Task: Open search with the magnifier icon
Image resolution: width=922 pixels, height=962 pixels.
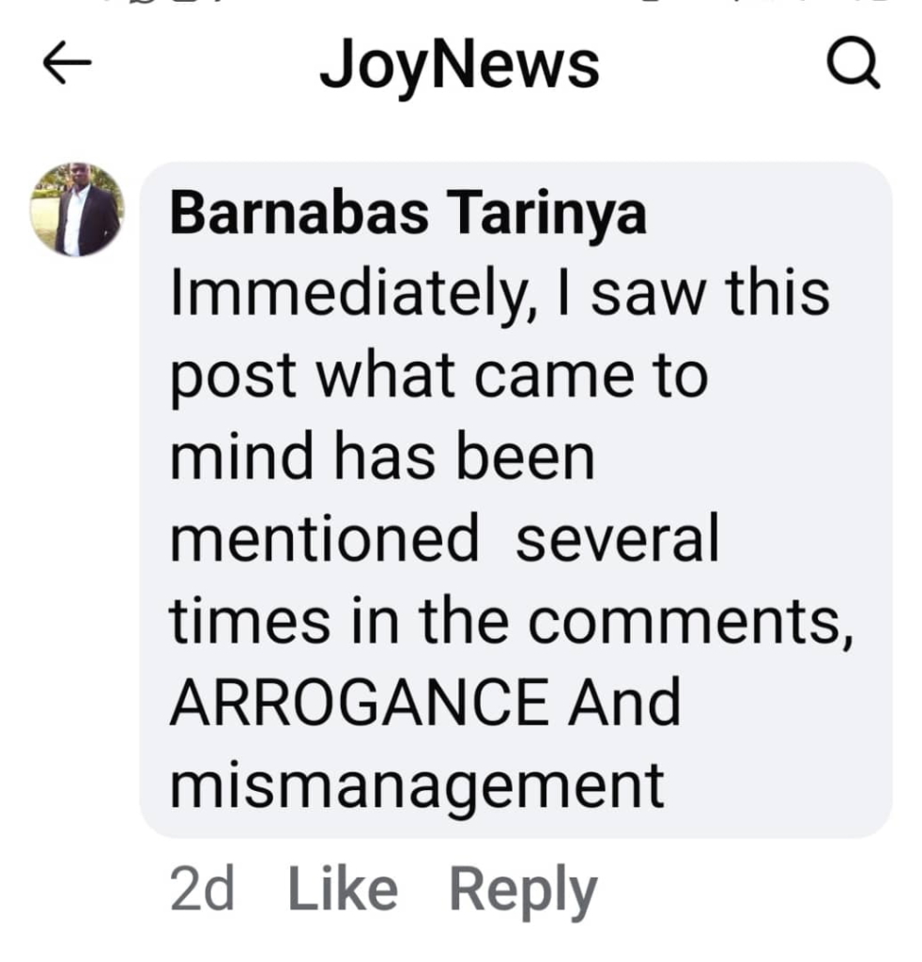Action: [853, 63]
